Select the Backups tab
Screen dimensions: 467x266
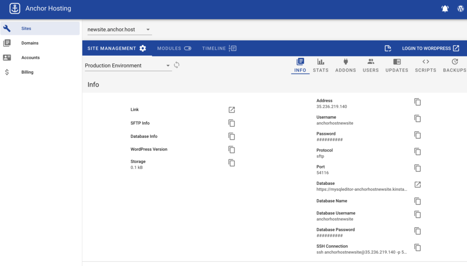coord(455,66)
